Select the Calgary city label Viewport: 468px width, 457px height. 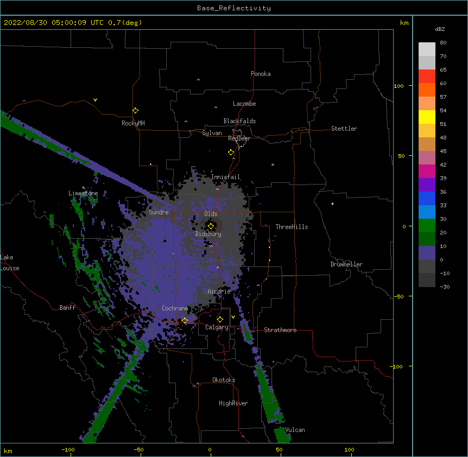tap(217, 327)
